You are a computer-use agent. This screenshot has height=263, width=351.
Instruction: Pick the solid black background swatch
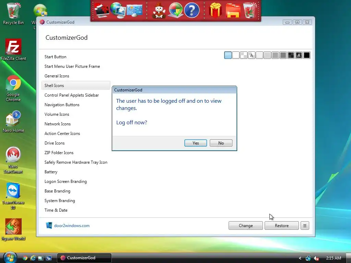click(x=307, y=55)
